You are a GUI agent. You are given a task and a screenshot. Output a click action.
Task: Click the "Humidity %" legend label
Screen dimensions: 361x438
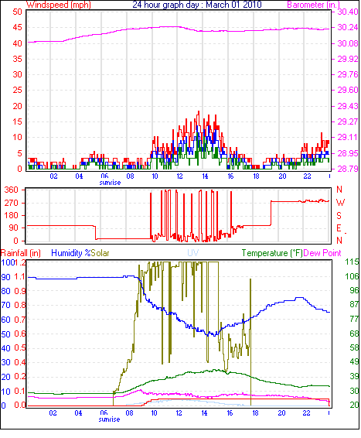coord(71,253)
